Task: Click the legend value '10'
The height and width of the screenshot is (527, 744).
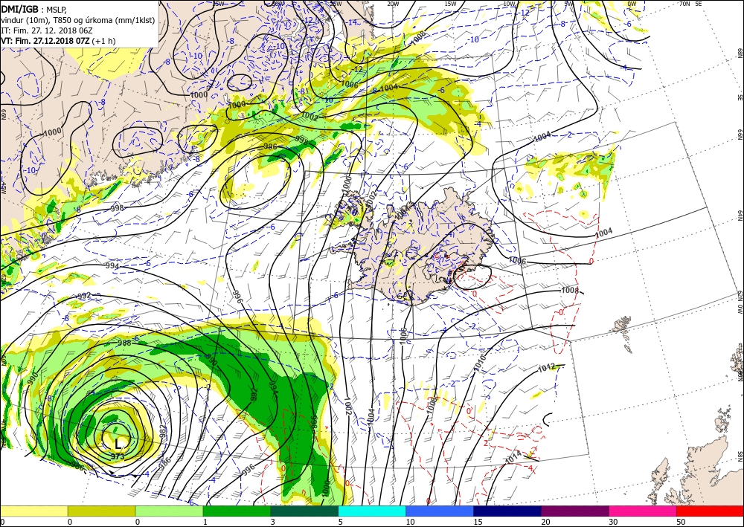Action: click(410, 523)
